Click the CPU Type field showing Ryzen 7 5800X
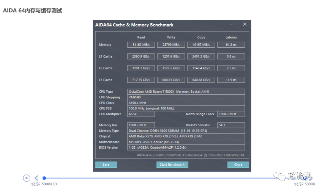Image resolution: width=322 pixels, height=190 pixels. click(186, 92)
